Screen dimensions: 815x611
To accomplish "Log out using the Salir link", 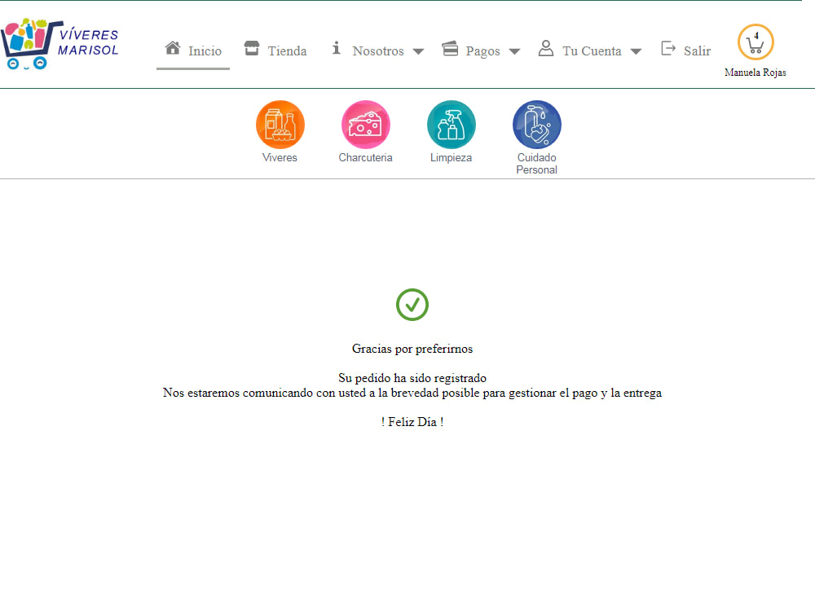I will 697,51.
